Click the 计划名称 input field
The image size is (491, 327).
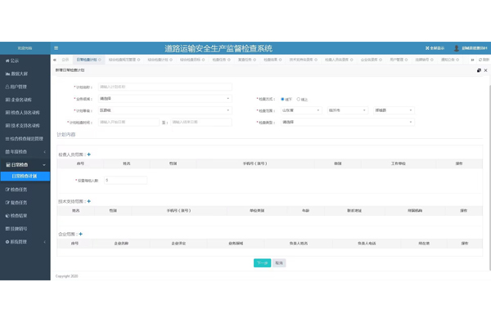[164, 86]
